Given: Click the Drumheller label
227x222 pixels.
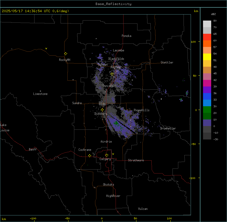Looking at the screenshot, I should [x=168, y=128].
